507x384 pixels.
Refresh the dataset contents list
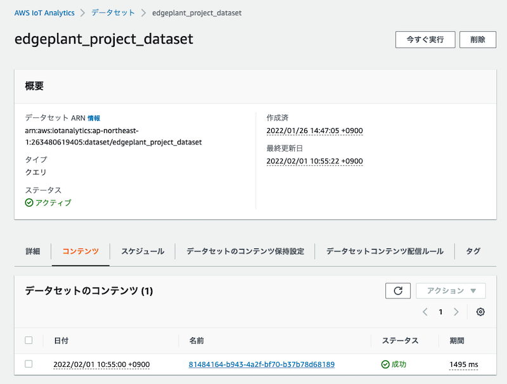pyautogui.click(x=398, y=291)
